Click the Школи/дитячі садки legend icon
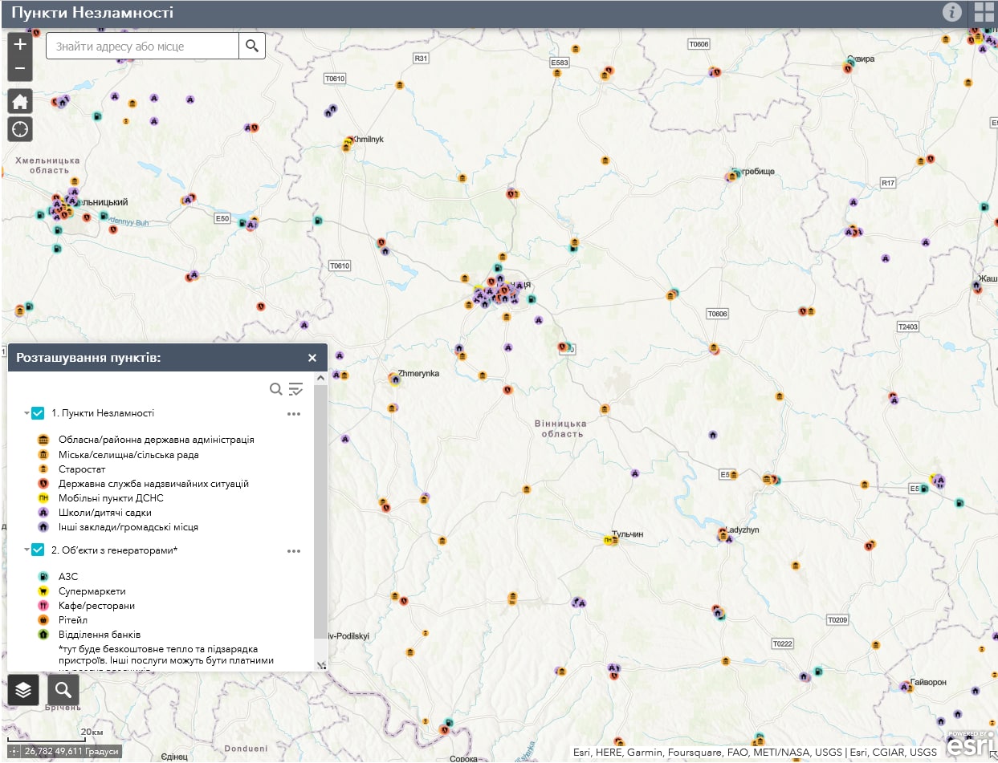Viewport: 998px width, 763px height. (44, 513)
